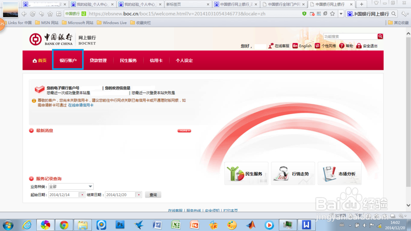Click the Bank of China logo

51,39
